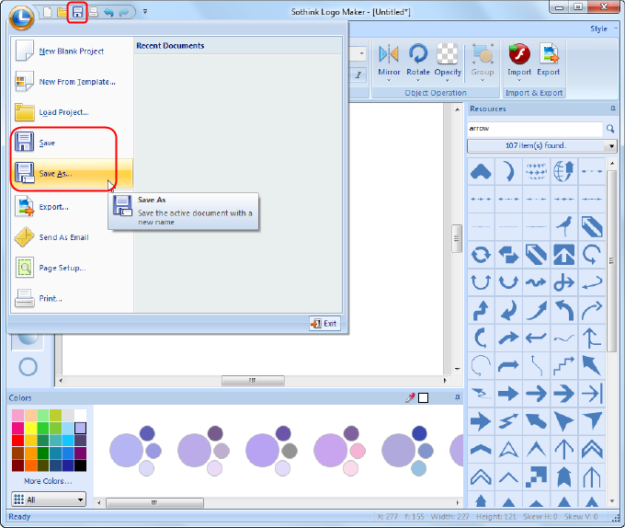Click the Undo arrow in quick access toolbar

[x=108, y=12]
